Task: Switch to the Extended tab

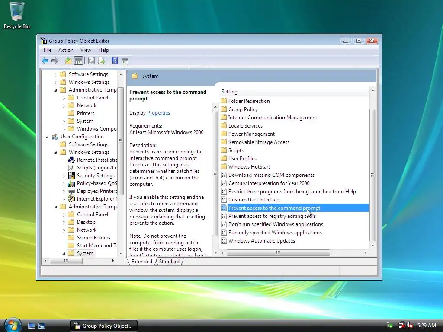Action: coord(141,262)
